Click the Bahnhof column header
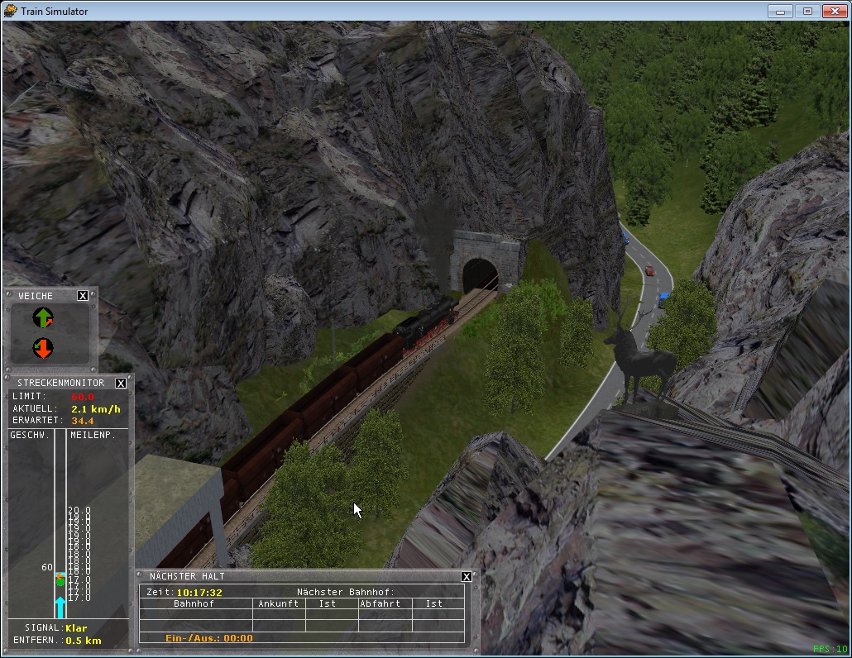 coord(195,603)
